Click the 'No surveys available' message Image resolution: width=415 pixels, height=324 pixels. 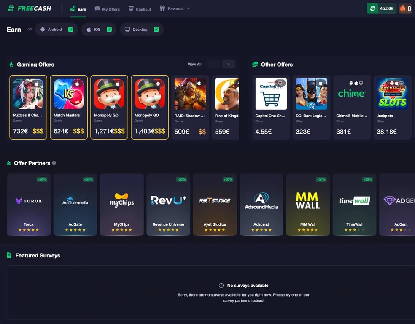tap(248, 285)
